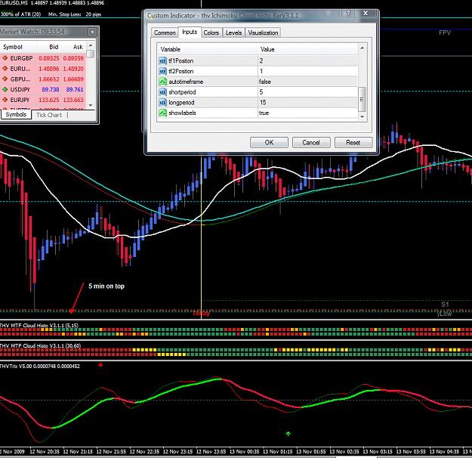Screen dimensions: 472x458
Task: Click the inputs list scroll down arrow
Action: click(362, 116)
